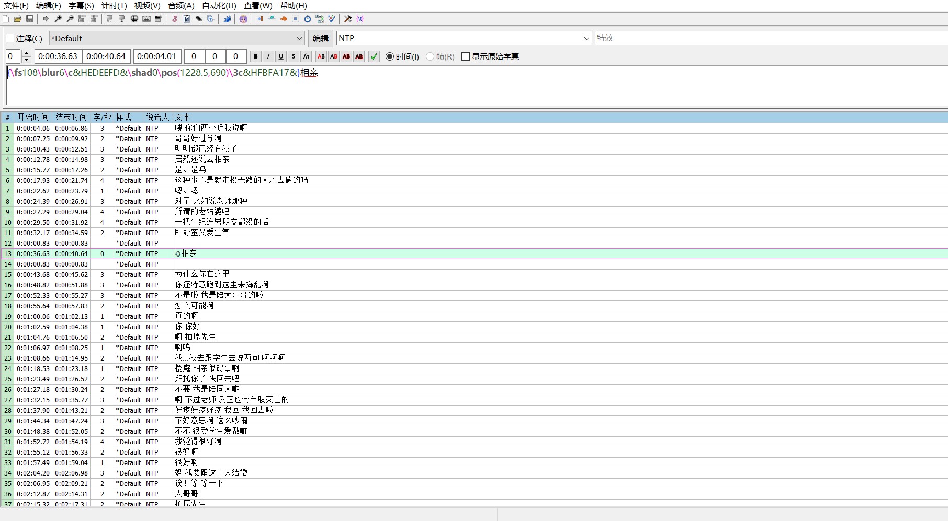Open Attachments paperclip icon
This screenshot has width=948, height=521.
199,19
